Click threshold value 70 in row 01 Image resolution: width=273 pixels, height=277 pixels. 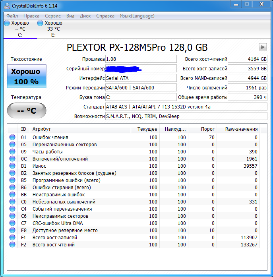211,137
